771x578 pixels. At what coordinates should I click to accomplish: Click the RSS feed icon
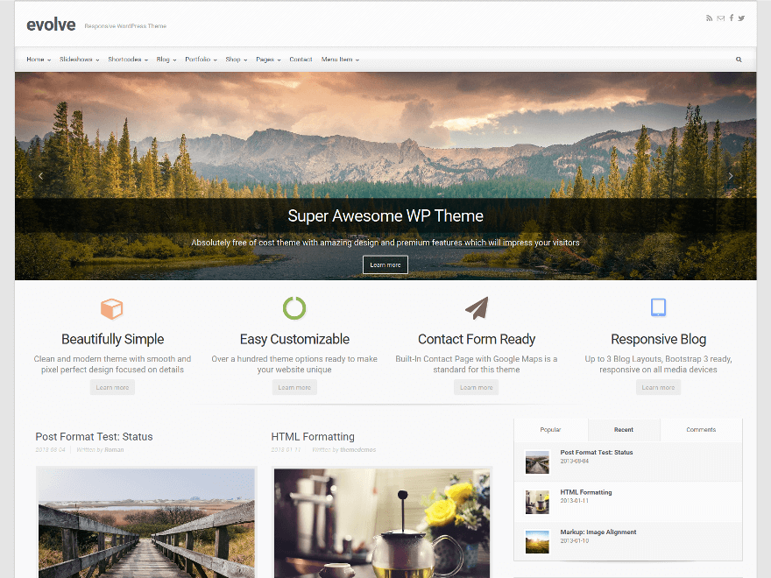coord(710,18)
